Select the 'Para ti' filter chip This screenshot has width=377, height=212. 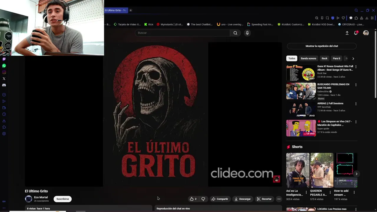click(336, 58)
